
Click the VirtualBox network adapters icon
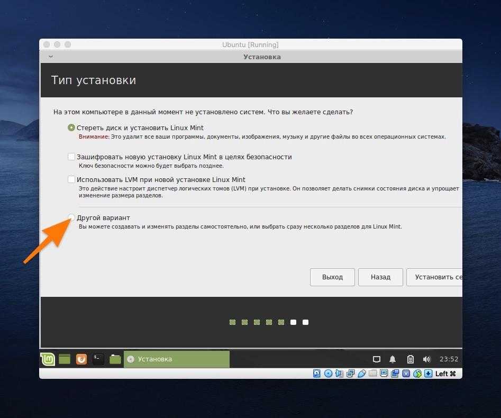351,373
